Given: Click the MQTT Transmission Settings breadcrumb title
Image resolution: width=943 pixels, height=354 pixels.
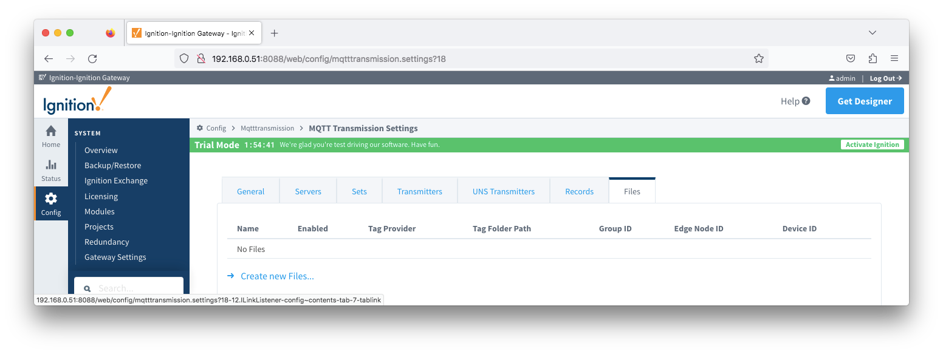Looking at the screenshot, I should pos(363,128).
